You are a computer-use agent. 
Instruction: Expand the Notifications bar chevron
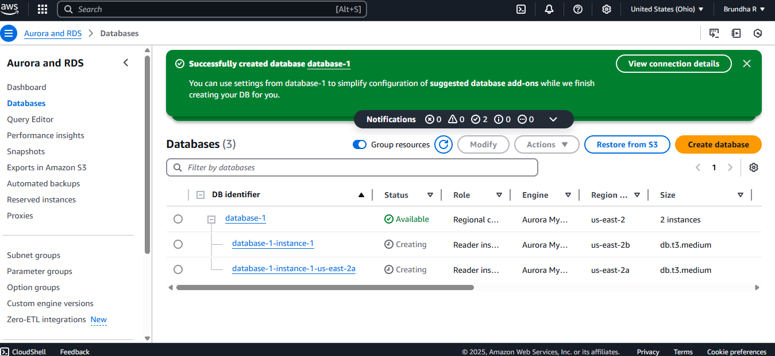coord(553,119)
